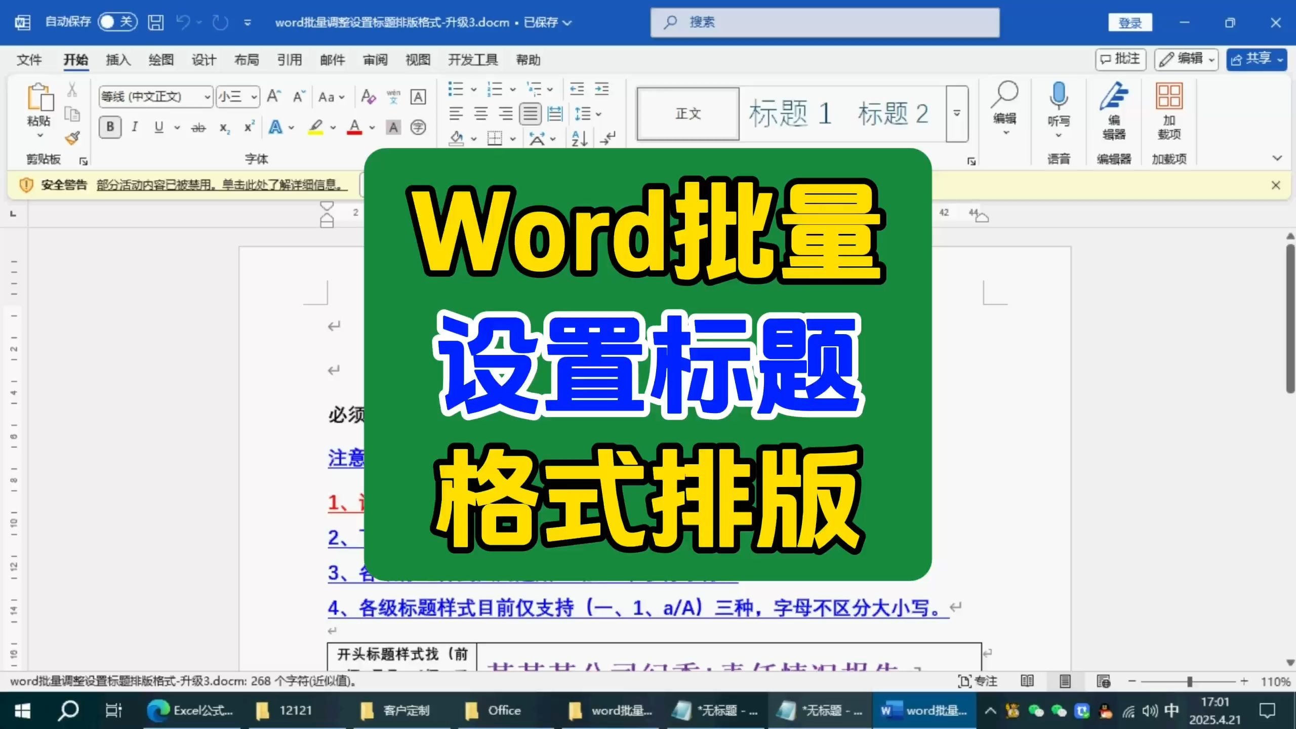This screenshot has width=1296, height=729.
Task: Show paragraph marks icon
Action: 608,138
